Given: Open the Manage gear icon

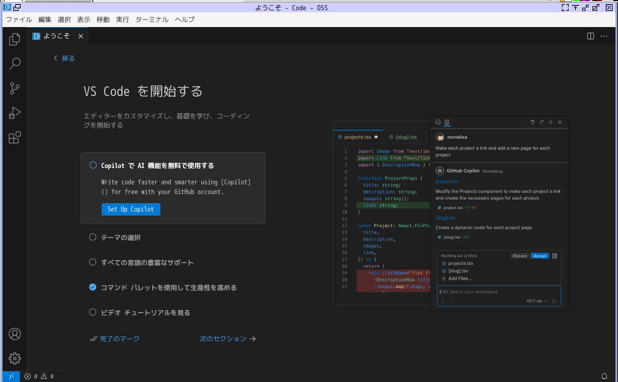Looking at the screenshot, I should [15, 358].
